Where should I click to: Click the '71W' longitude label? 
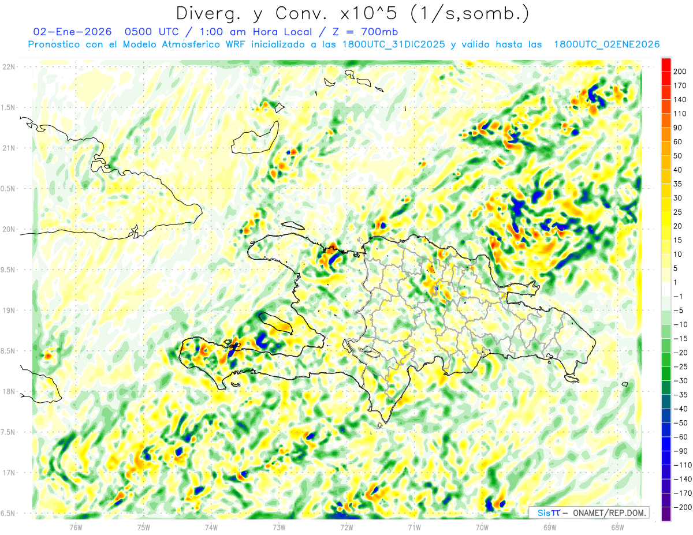pos(414,527)
